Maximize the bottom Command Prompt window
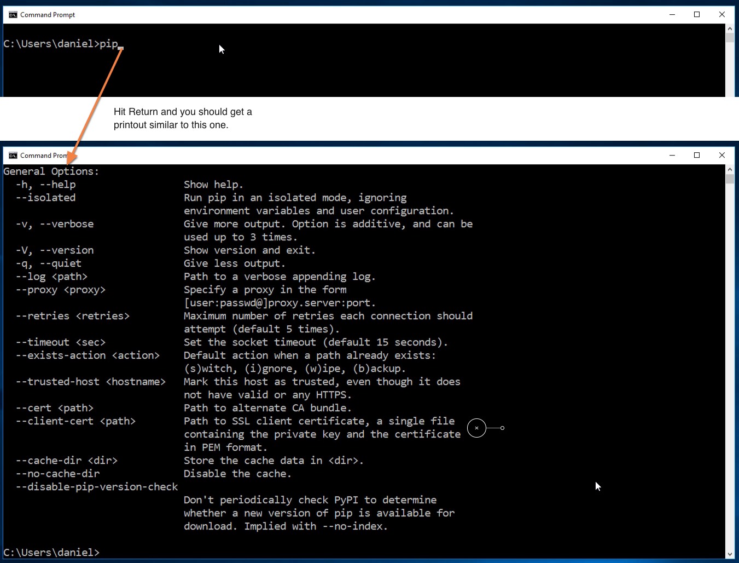The width and height of the screenshot is (739, 563). click(x=696, y=155)
